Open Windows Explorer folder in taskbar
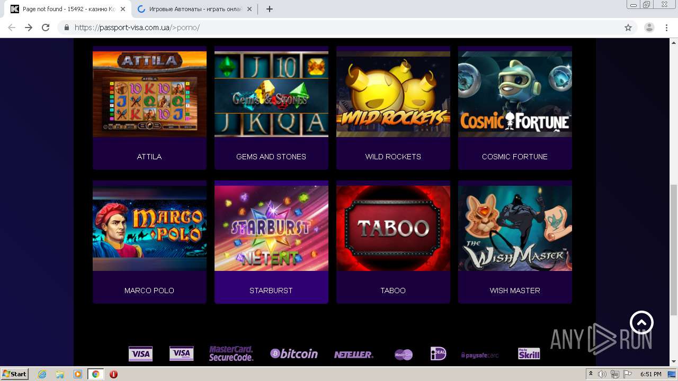This screenshot has width=678, height=381. tap(60, 374)
